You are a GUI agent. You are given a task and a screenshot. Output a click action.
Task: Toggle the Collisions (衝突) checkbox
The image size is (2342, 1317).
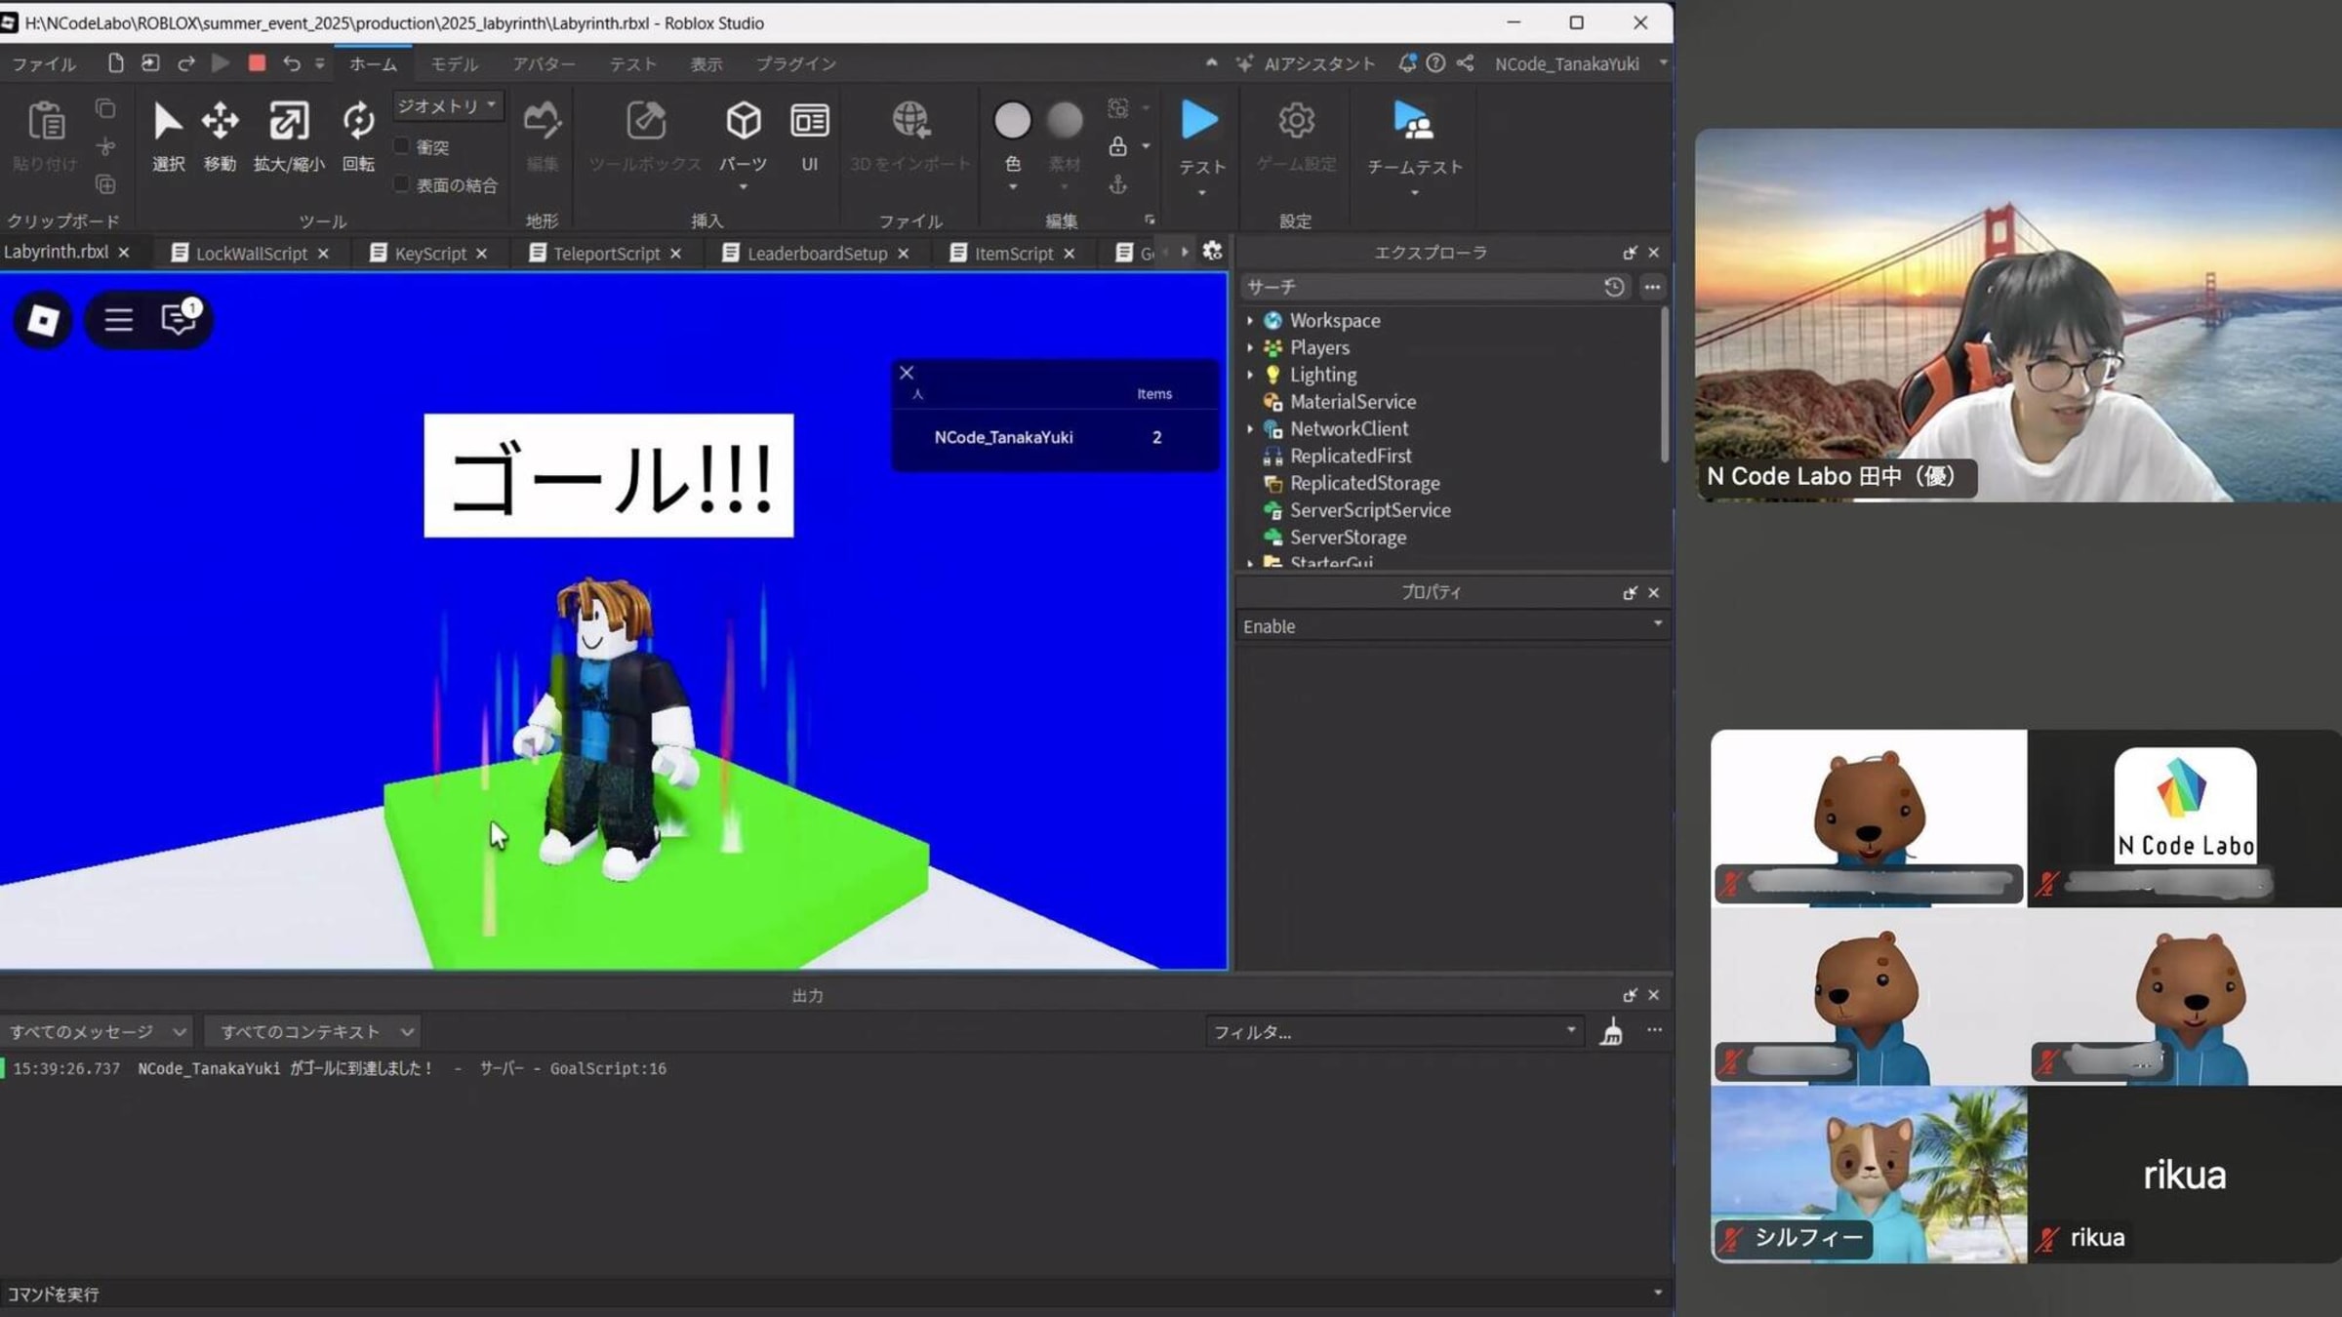pos(402,146)
